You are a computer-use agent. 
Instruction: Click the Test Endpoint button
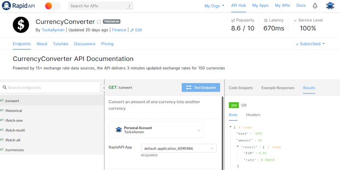[201, 88]
